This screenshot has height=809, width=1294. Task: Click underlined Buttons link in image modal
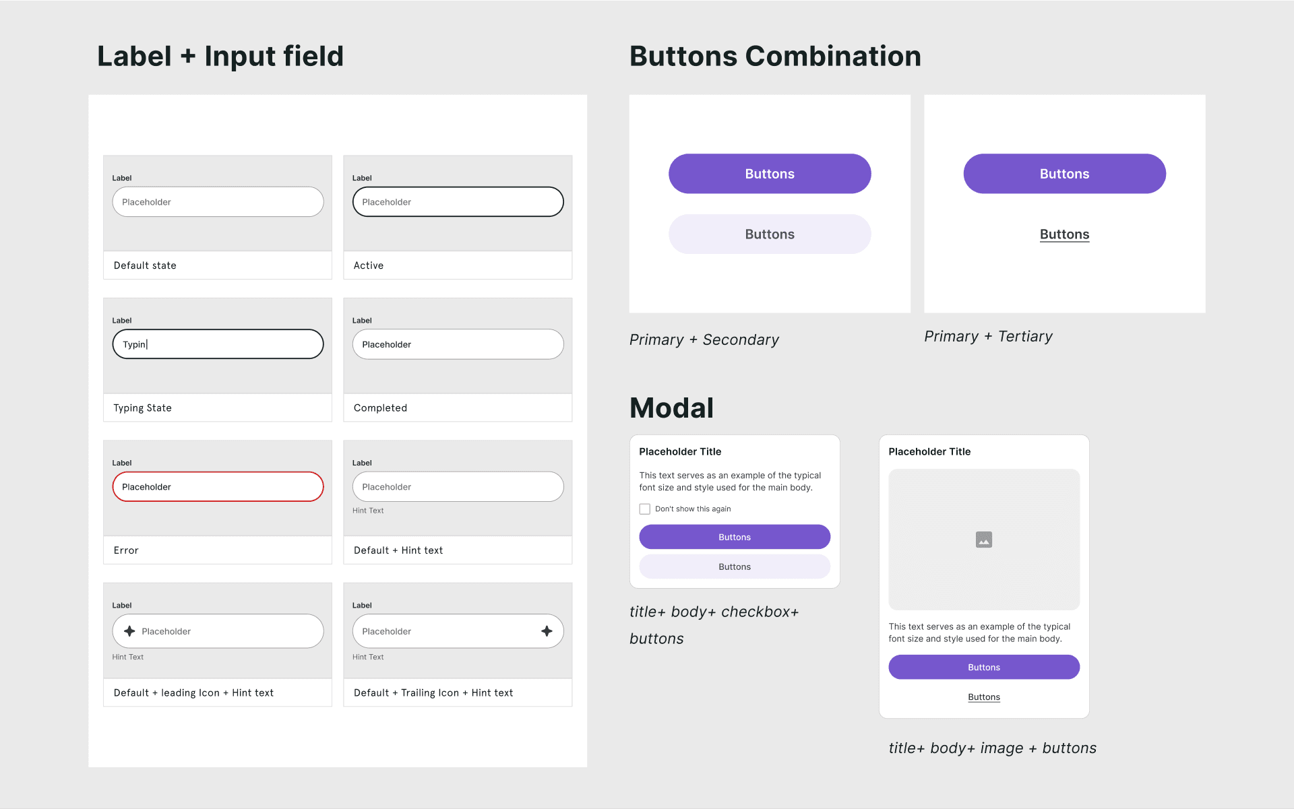point(984,697)
